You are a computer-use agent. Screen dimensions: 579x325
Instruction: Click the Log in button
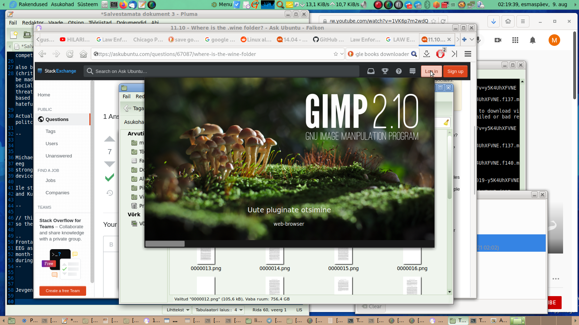click(x=431, y=71)
